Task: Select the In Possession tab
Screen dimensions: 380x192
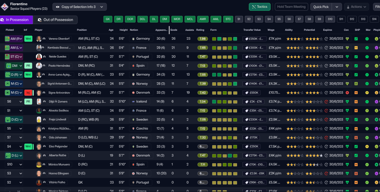Action: pyautogui.click(x=16, y=20)
